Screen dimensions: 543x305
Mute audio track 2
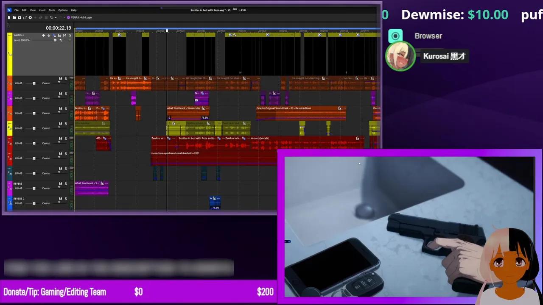(x=60, y=78)
